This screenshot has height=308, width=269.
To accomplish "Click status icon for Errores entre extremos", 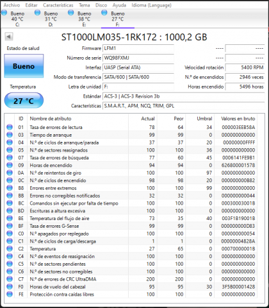I will 10,188.
